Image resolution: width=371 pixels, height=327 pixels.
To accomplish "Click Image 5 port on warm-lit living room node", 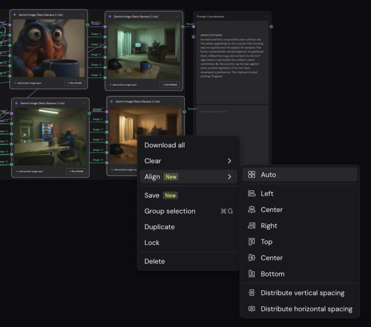I will [x=107, y=162].
